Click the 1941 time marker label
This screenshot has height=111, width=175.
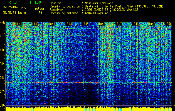(x=19, y=24)
